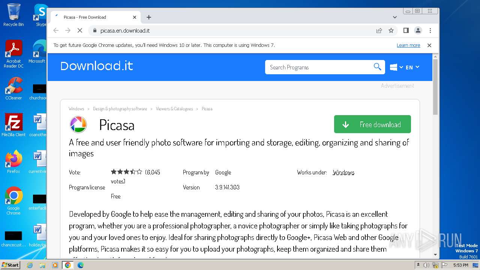View site security lock info
Viewport: 480px width, 270px height.
tap(95, 31)
